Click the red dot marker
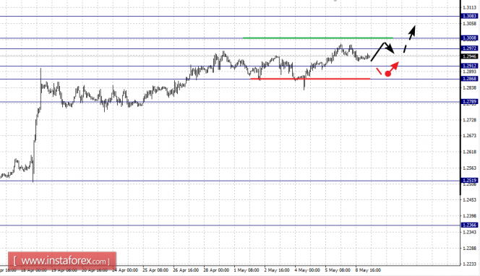Image resolution: width=480 pixels, height=276 pixels. click(x=388, y=74)
